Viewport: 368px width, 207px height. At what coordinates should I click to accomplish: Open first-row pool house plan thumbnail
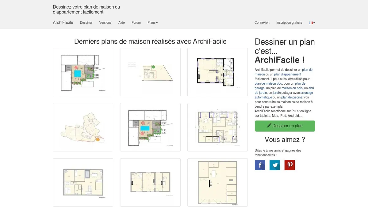(x=83, y=72)
